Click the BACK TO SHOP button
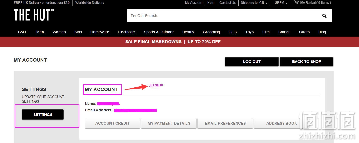Screen dimensions: 359x143 point(306,62)
